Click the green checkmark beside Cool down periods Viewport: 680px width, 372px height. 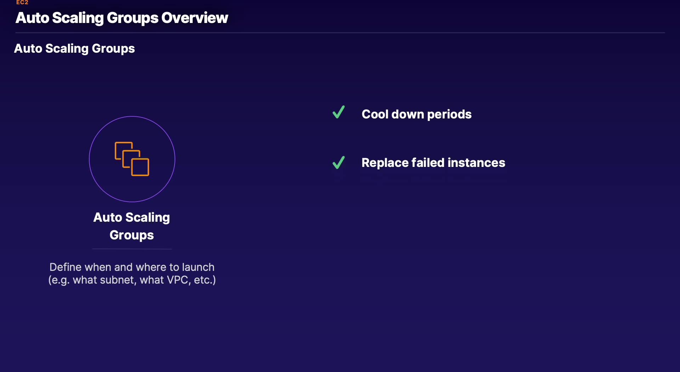(x=339, y=112)
